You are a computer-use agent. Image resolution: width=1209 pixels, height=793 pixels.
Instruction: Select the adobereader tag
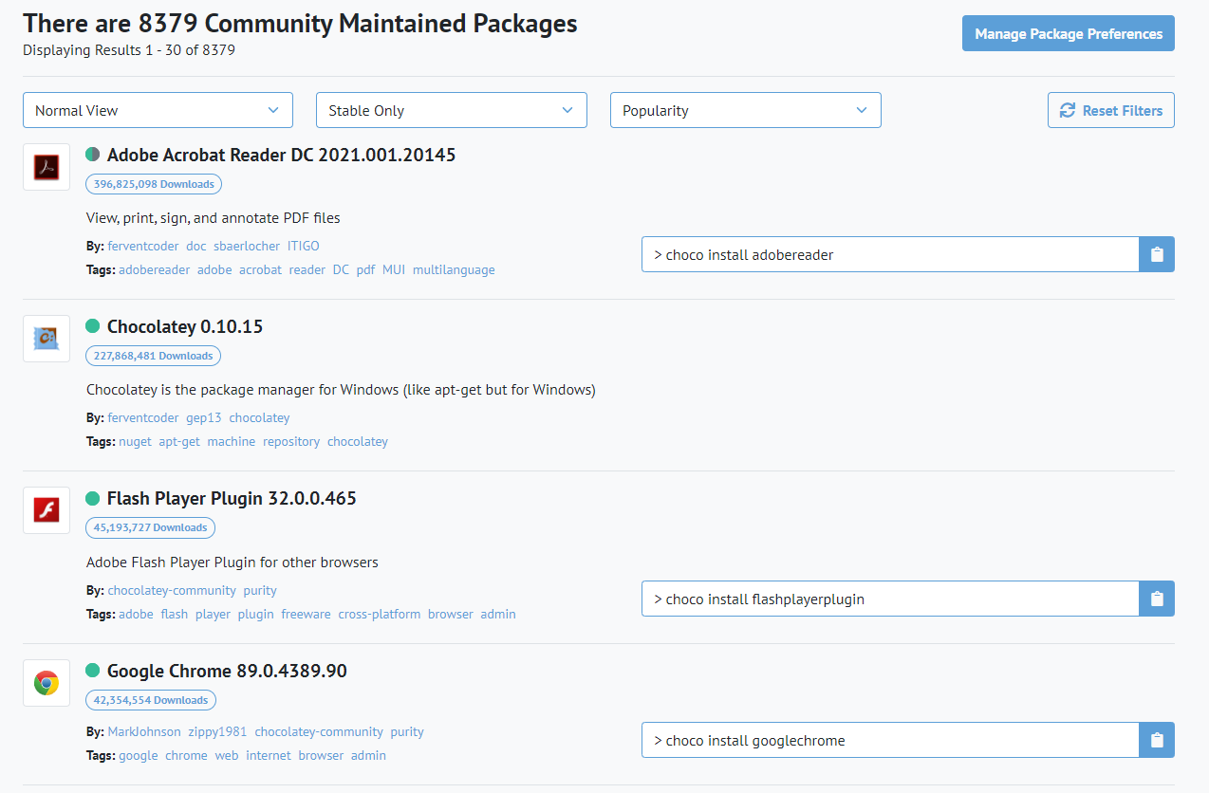[x=155, y=269]
